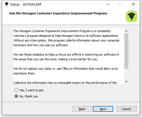
Task: Click the empty scrollbar track below the thumb
Action: point(126,74)
